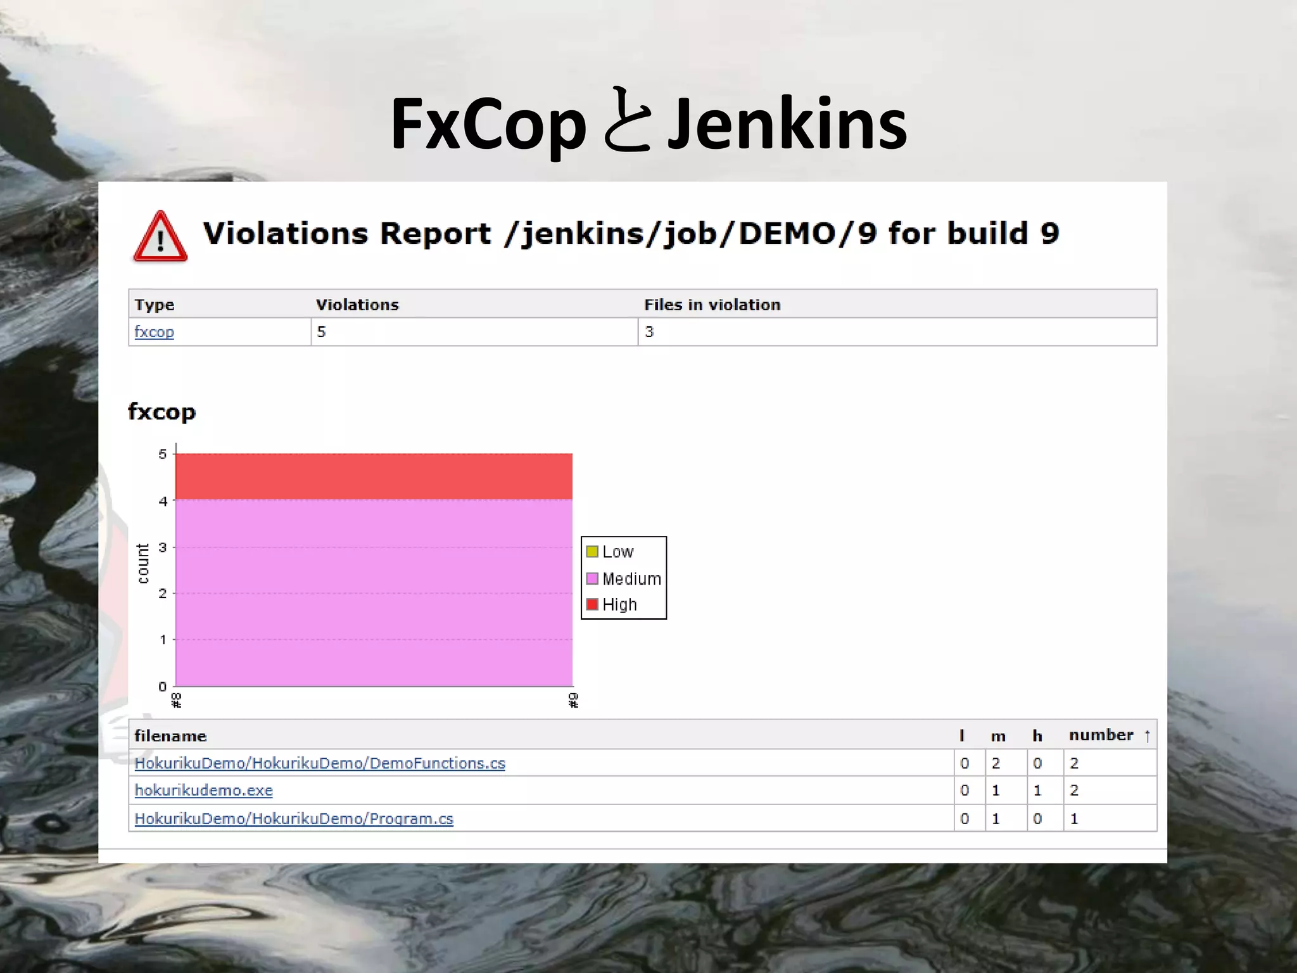Click the 'm' column header
This screenshot has width=1297, height=973.
point(998,736)
